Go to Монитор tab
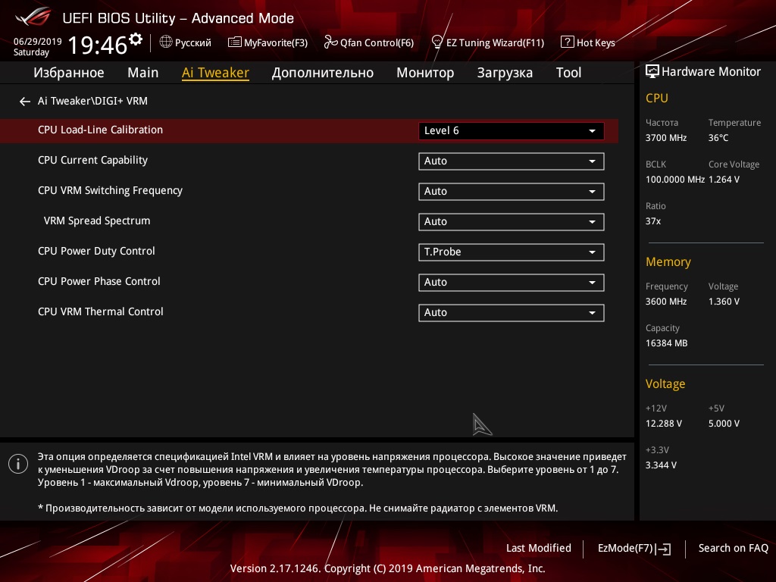The image size is (776, 582). [x=425, y=73]
